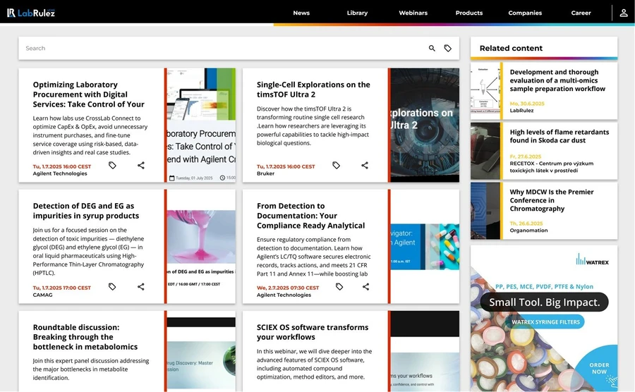635x392 pixels.
Task: Open flame retardants in Skoda car dust article
Action: tap(560, 136)
